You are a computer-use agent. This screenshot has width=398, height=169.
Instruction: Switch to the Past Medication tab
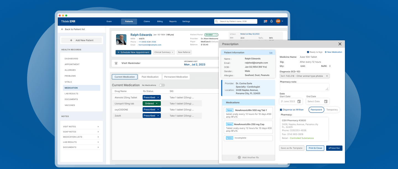coord(150,77)
